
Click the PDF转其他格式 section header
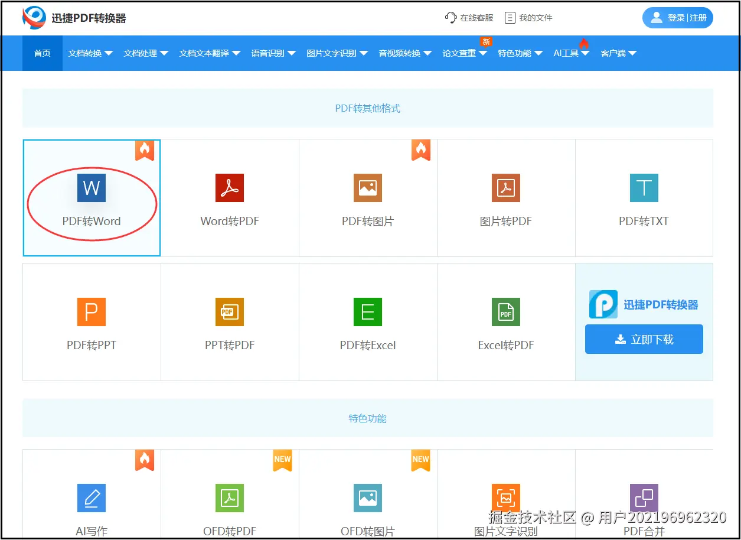click(x=368, y=108)
